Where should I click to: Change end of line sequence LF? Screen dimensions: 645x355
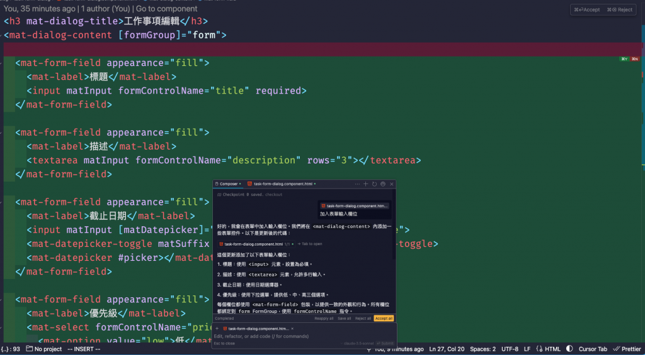(527, 349)
